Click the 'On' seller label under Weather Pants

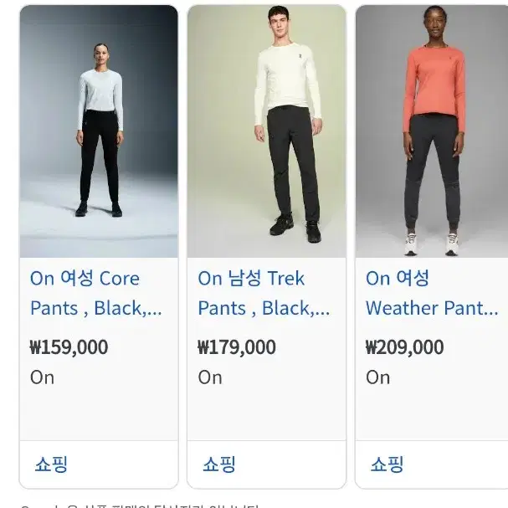pos(377,377)
